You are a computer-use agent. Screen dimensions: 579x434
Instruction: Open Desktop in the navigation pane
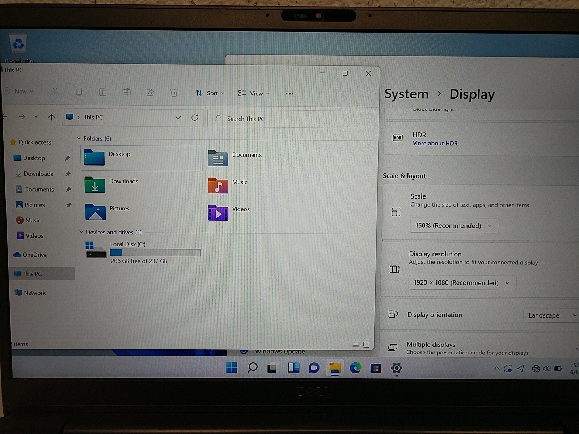pyautogui.click(x=34, y=158)
